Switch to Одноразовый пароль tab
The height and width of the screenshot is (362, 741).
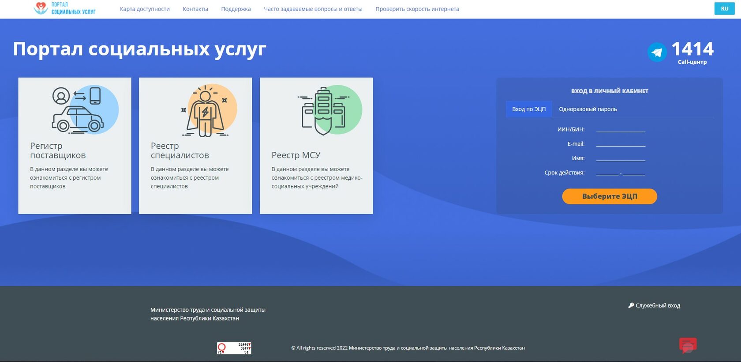588,109
